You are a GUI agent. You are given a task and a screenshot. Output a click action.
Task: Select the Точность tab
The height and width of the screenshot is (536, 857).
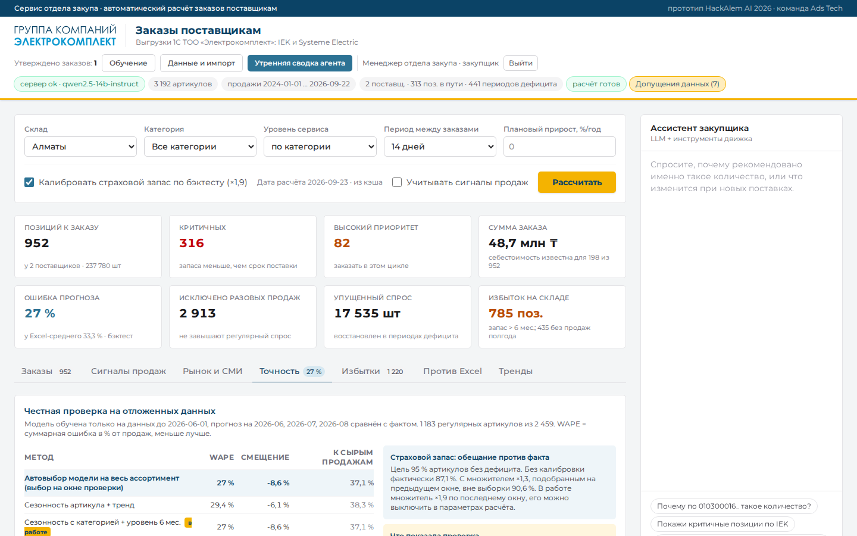[292, 371]
